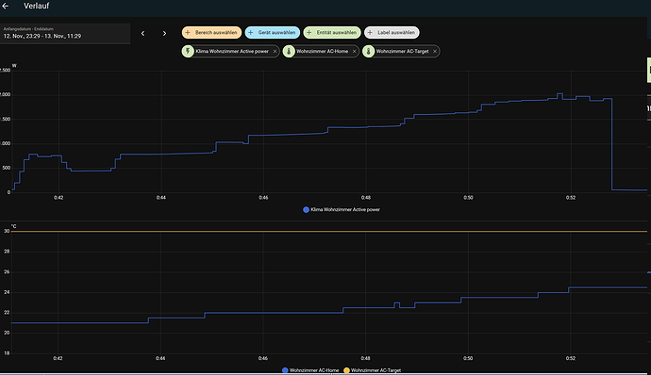Click thermometer icon on AC-Target chip
This screenshot has height=375, width=651.
[x=368, y=52]
